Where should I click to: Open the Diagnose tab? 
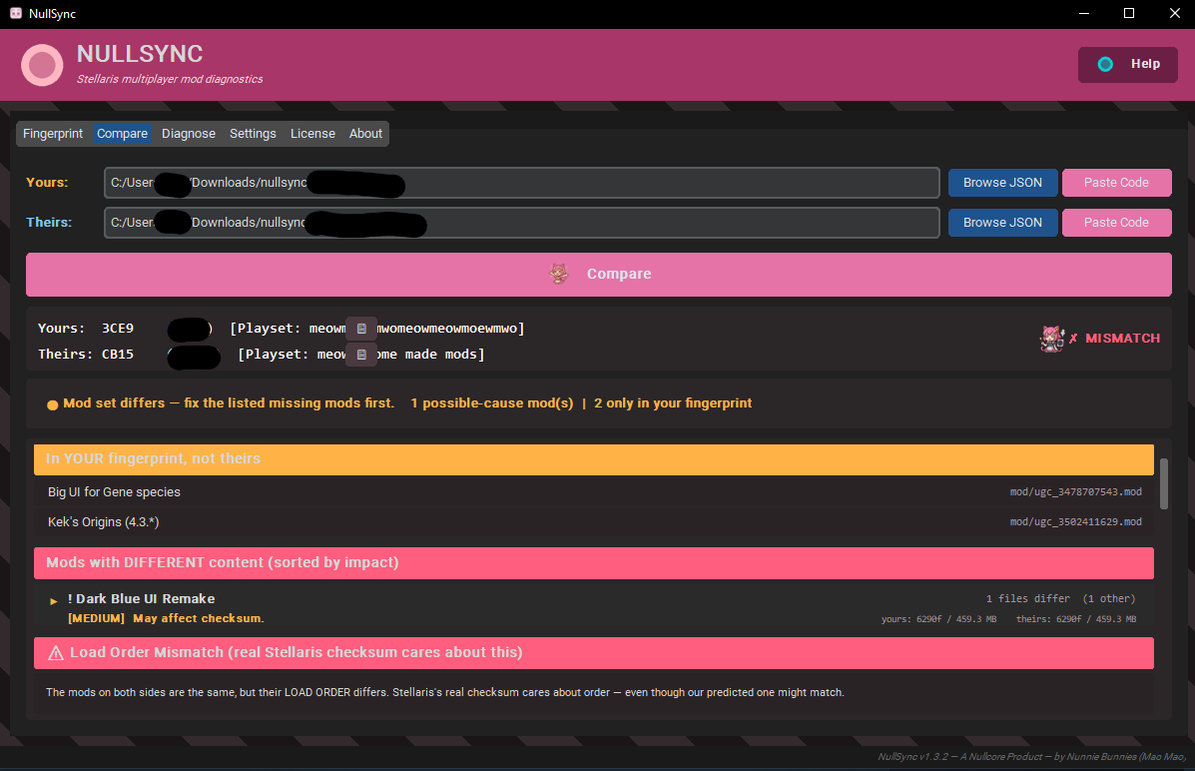point(189,134)
